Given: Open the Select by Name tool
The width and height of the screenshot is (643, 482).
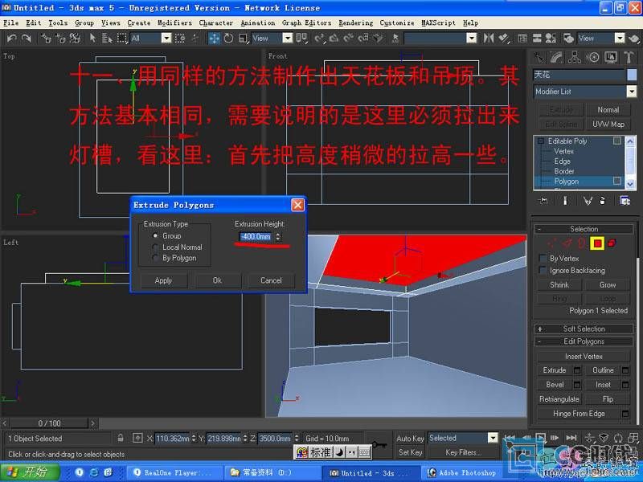Looking at the screenshot, I should pos(107,39).
